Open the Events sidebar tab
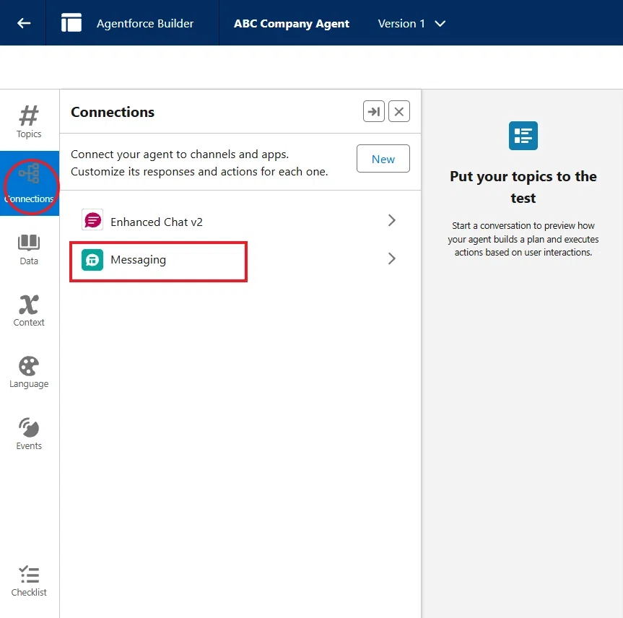 coord(29,434)
